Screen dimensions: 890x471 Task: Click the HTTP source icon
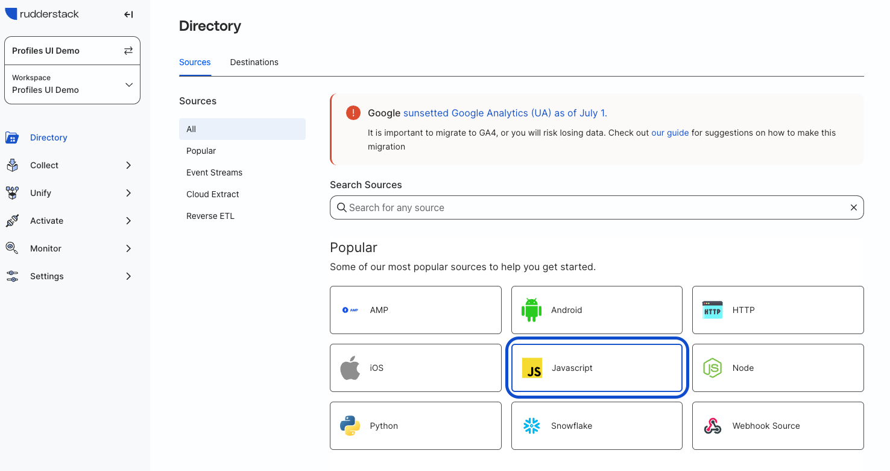coord(712,310)
